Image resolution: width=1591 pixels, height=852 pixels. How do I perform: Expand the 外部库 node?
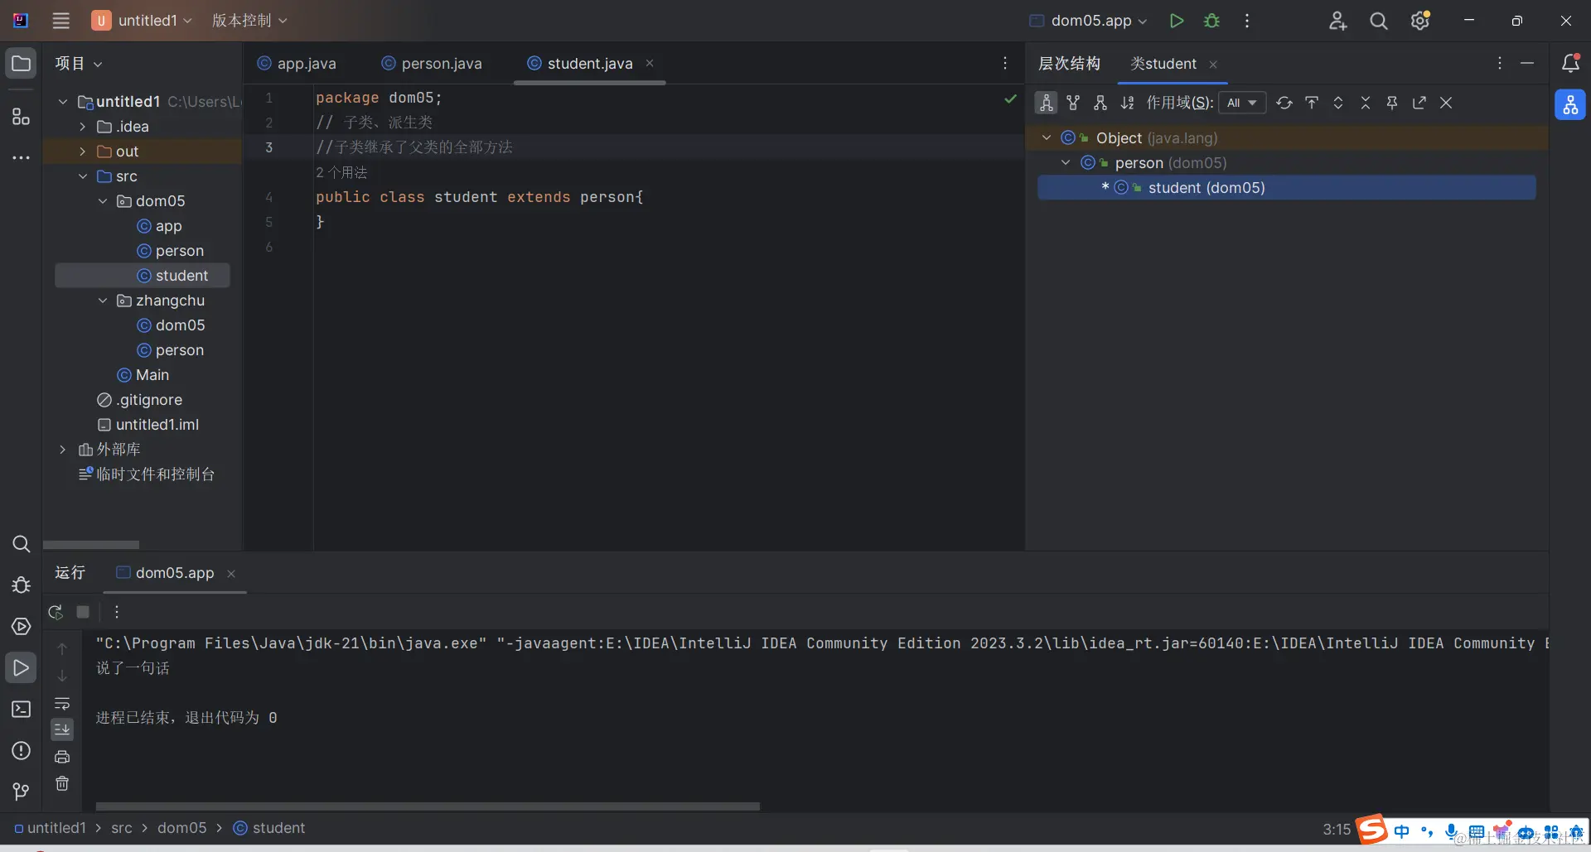pyautogui.click(x=62, y=450)
